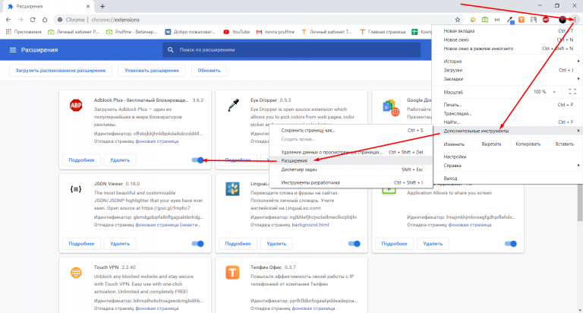Open Инструменты разработчика submenu item
The width and height of the screenshot is (583, 313).
click(x=351, y=182)
